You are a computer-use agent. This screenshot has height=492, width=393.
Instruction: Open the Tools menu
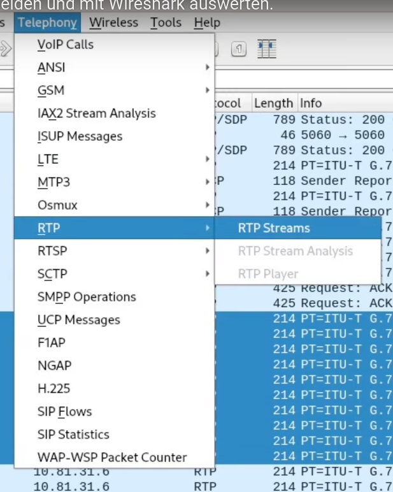[166, 22]
